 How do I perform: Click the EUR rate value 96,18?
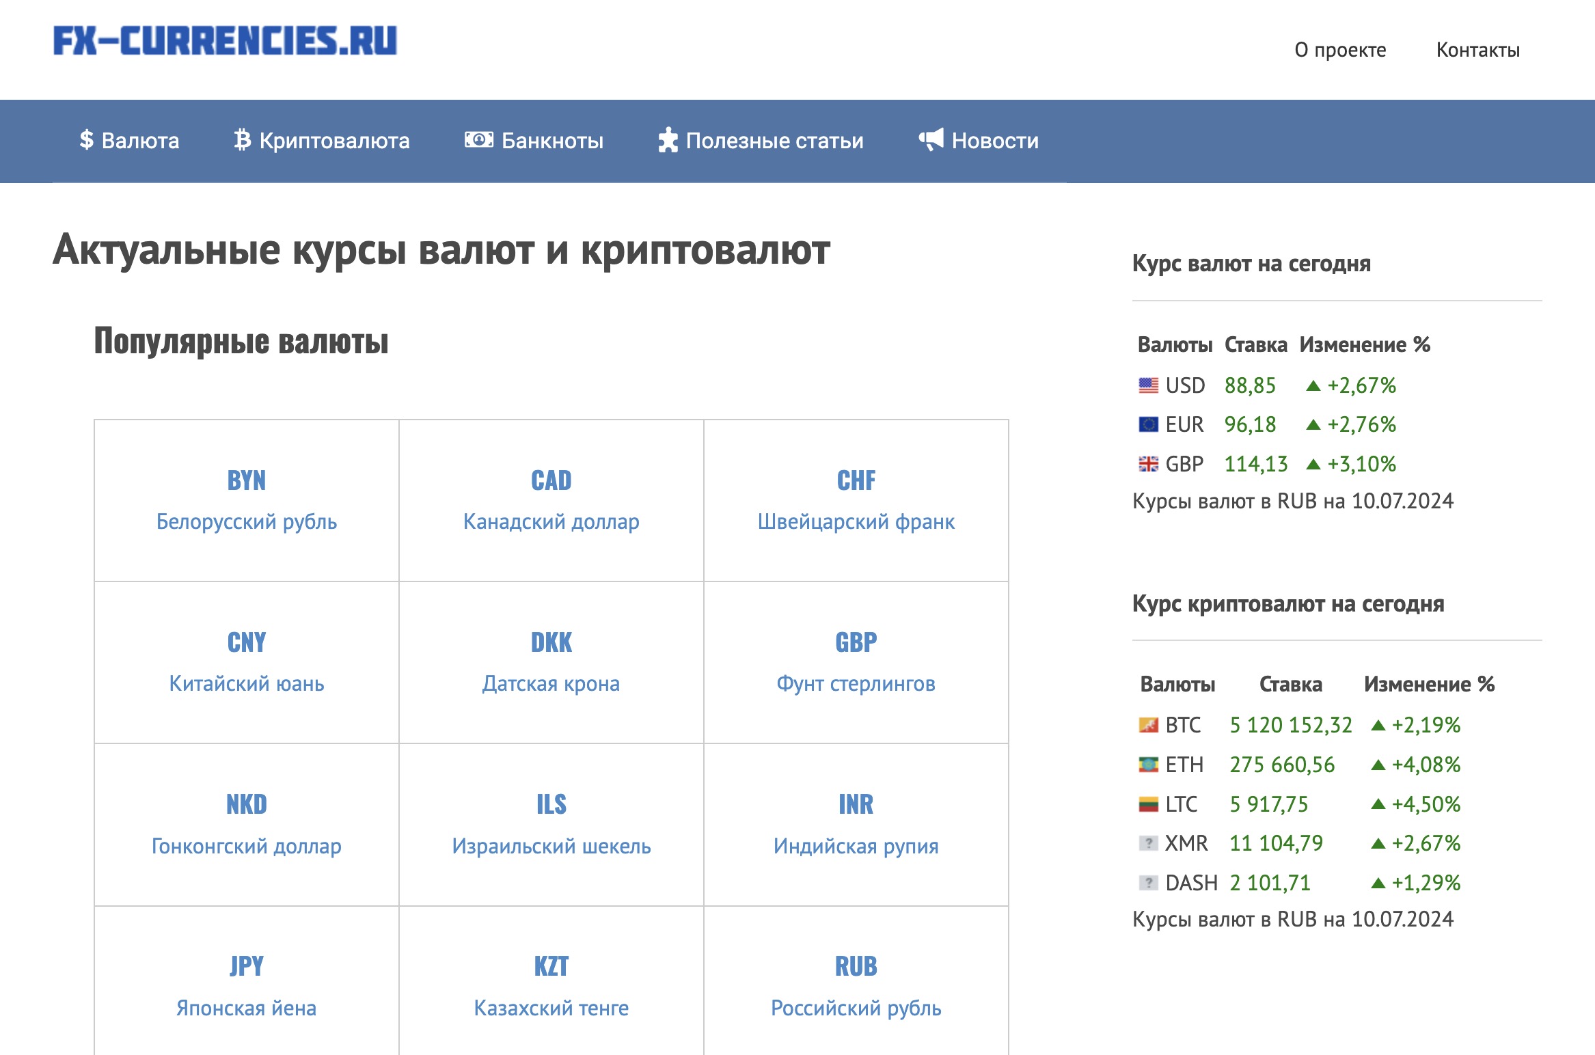coord(1250,424)
